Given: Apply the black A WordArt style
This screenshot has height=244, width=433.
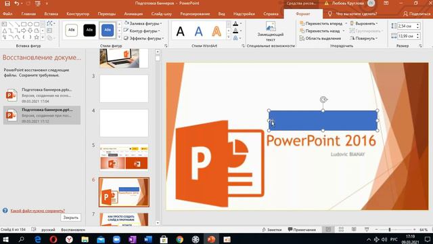Looking at the screenshot, I should point(181,31).
